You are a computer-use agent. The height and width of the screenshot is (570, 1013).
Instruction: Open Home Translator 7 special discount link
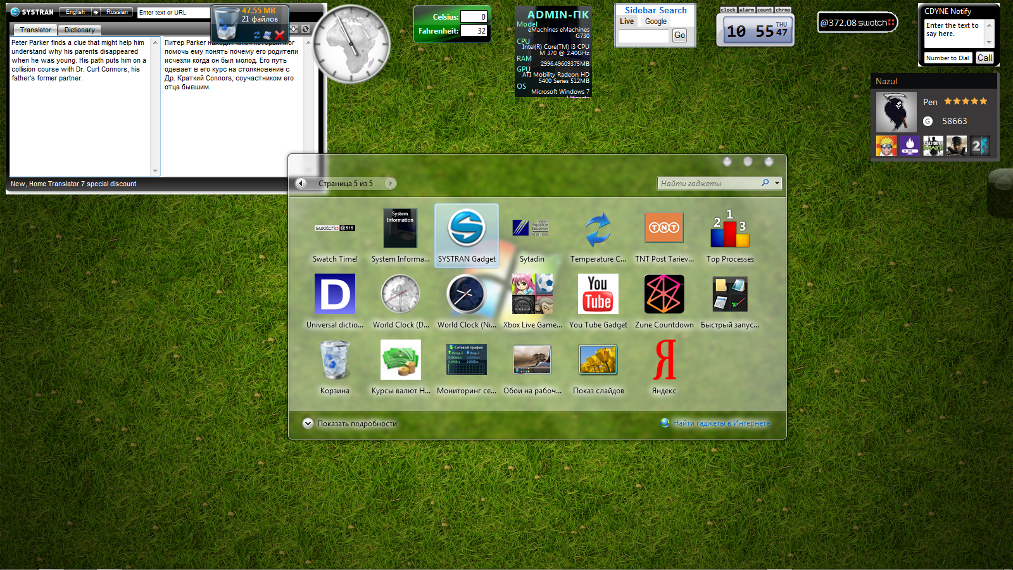73,184
